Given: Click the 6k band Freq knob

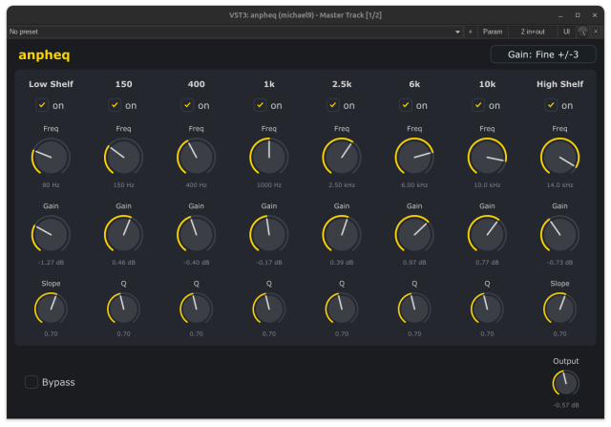Looking at the screenshot, I should [x=414, y=157].
